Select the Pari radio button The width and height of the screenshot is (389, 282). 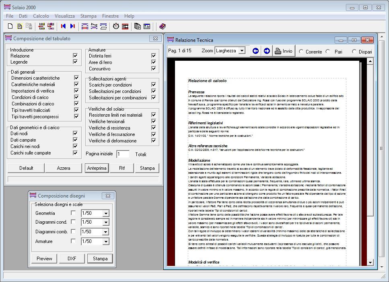pyautogui.click(x=328, y=51)
